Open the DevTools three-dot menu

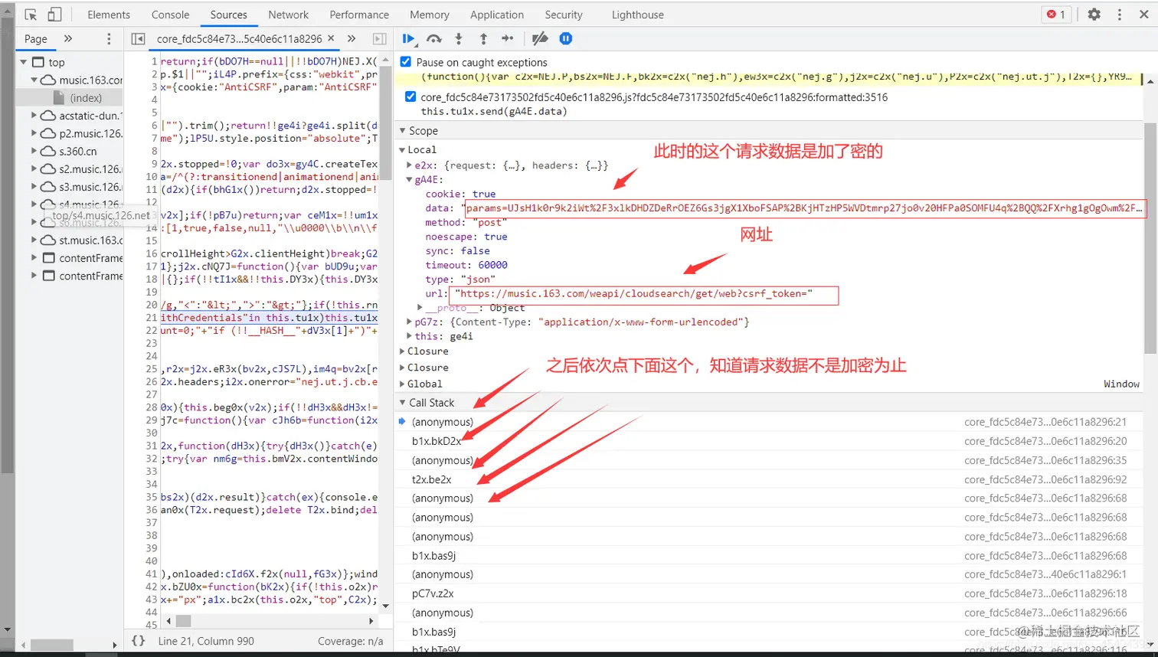tap(1119, 15)
